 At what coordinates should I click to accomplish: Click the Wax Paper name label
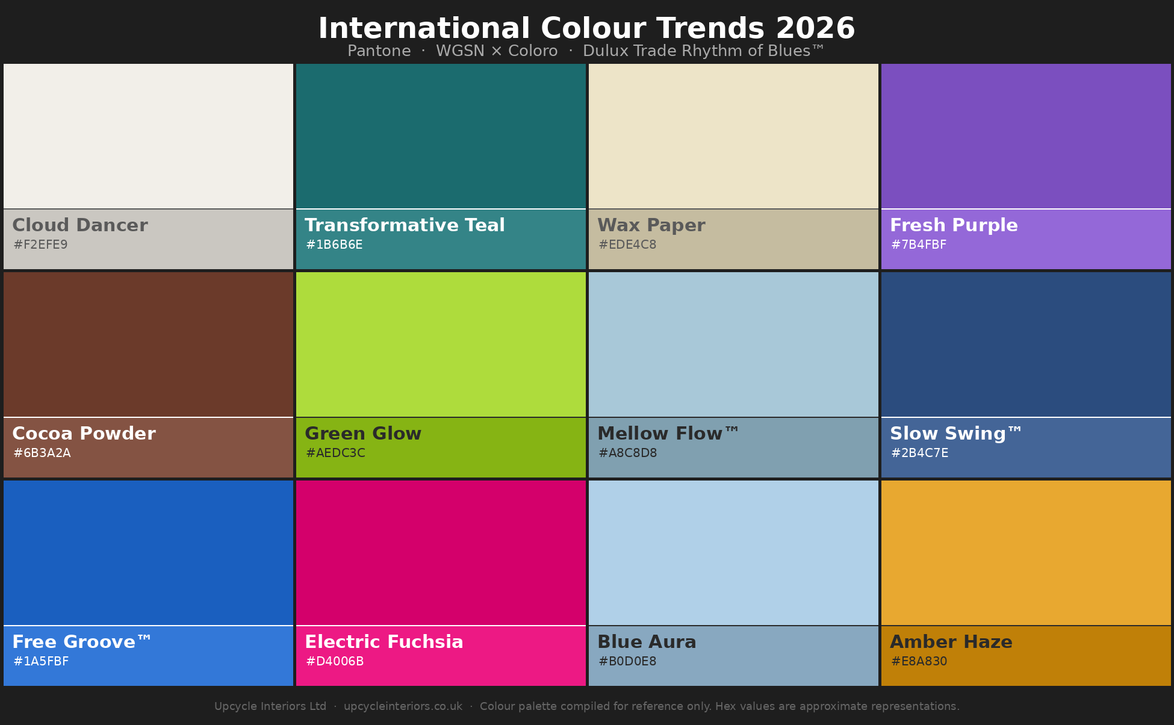[x=651, y=225]
